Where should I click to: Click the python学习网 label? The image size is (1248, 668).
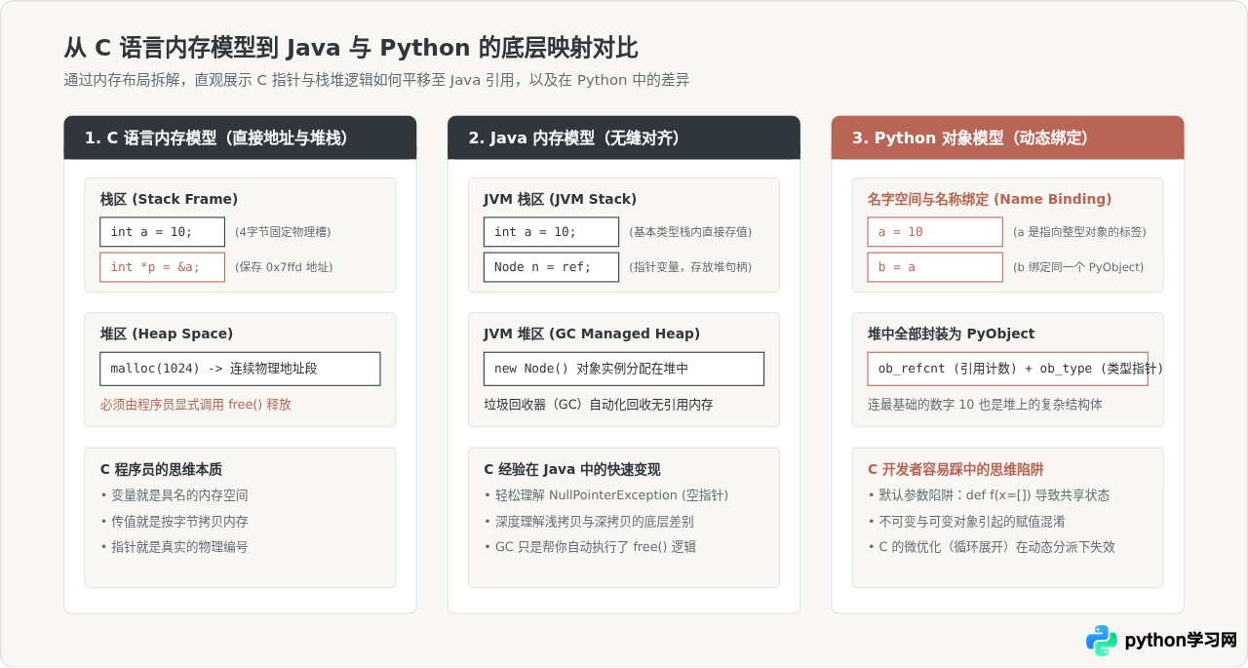coord(1181,641)
